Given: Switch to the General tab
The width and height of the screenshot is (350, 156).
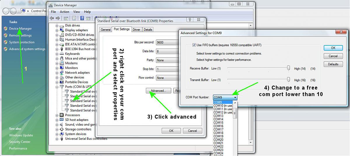Looking at the screenshot, I should pyautogui.click(x=106, y=30).
